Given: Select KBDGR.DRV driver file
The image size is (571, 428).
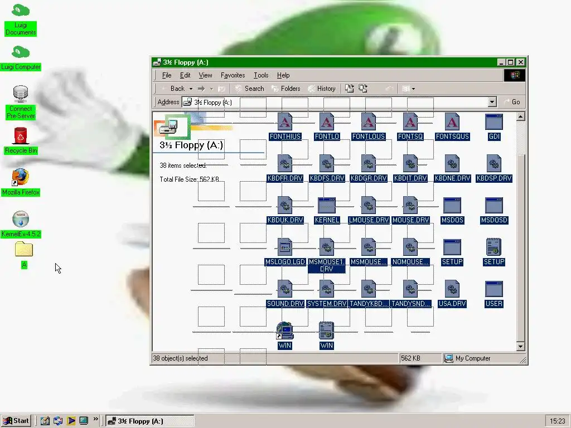Looking at the screenshot, I should pos(369,168).
